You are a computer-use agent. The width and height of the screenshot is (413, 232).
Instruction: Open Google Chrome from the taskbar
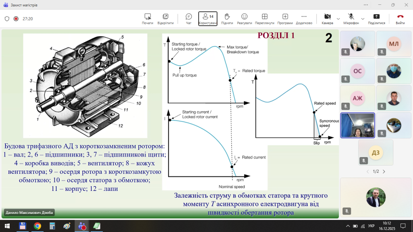[x=37, y=226]
